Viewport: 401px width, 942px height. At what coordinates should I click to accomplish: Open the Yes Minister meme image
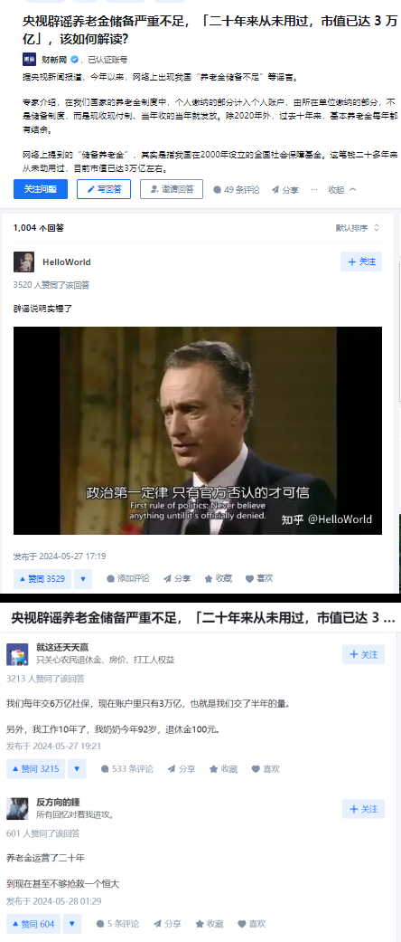pyautogui.click(x=198, y=431)
